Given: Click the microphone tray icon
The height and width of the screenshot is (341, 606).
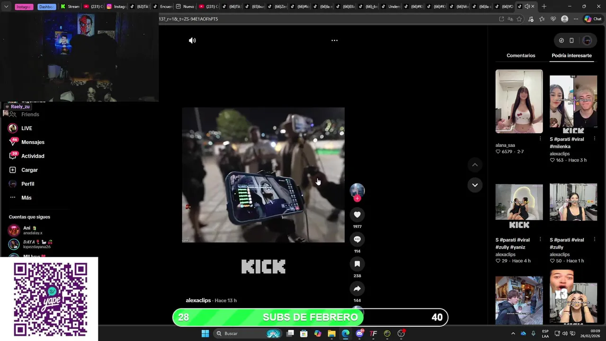Looking at the screenshot, I should [534, 333].
